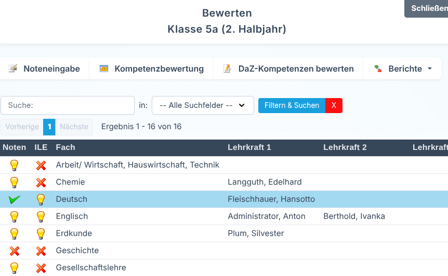
Task: Click the ILE red cross for Chemie
Action: click(41, 182)
